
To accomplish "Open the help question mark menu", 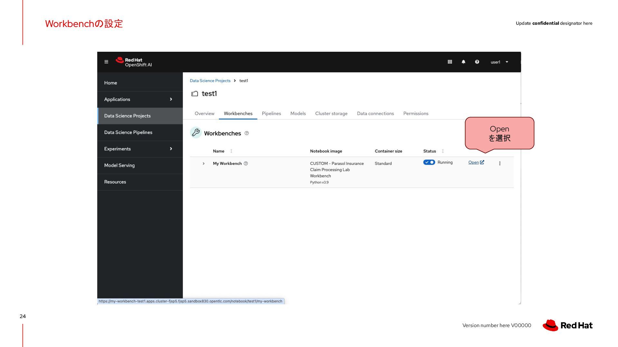I will (x=477, y=62).
